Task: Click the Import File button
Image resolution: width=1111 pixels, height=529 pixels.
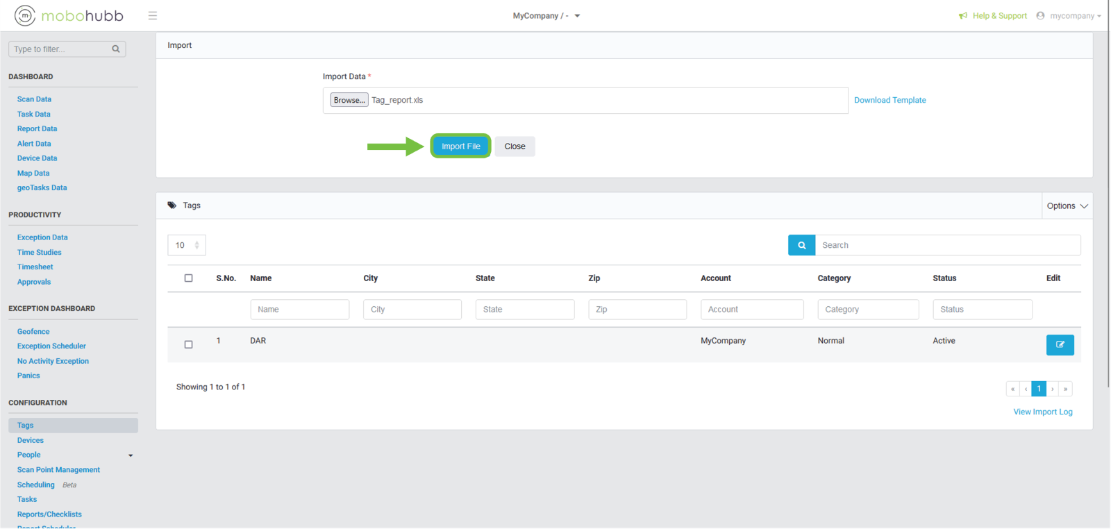Action: pos(460,146)
